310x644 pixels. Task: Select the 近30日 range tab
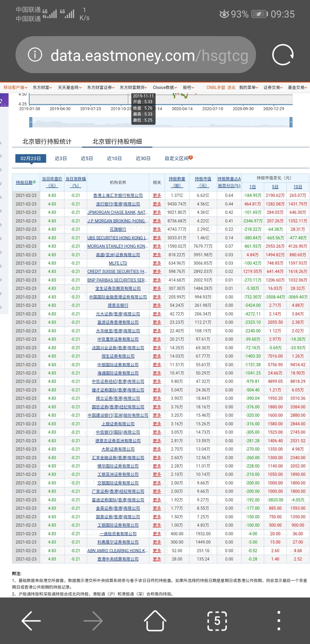[143, 158]
